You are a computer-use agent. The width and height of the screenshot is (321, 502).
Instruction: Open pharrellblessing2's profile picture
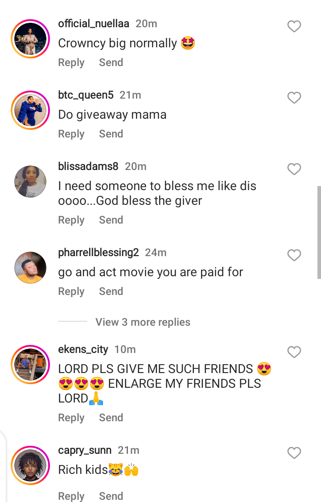[30, 268]
